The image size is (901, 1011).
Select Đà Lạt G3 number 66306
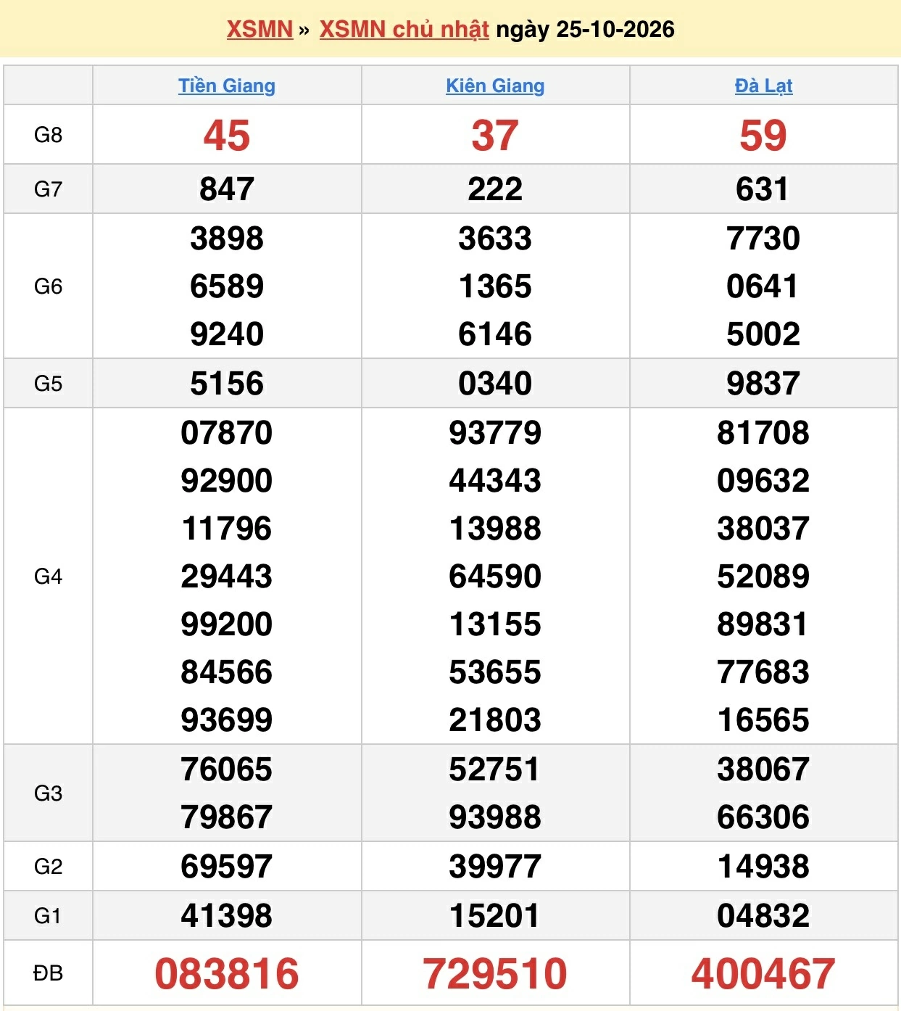(763, 817)
